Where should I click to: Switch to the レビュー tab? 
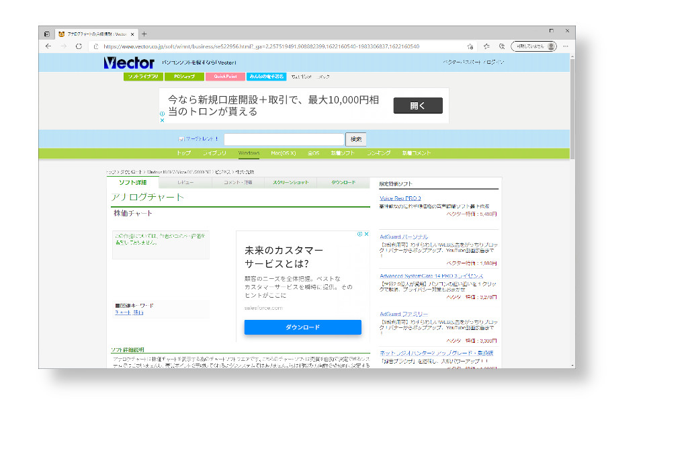pyautogui.click(x=185, y=183)
